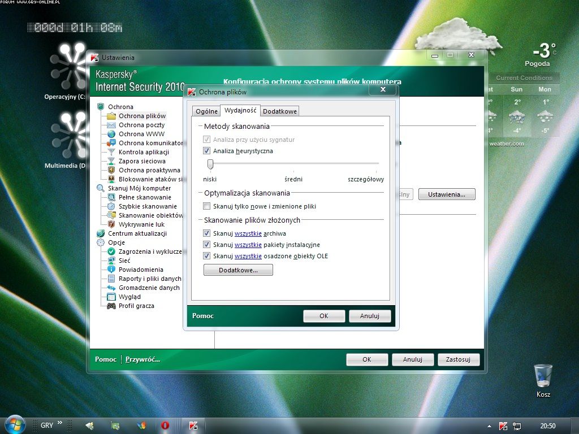Click Zastosuj in the Ustawienia window
This screenshot has width=579, height=434.
point(458,359)
